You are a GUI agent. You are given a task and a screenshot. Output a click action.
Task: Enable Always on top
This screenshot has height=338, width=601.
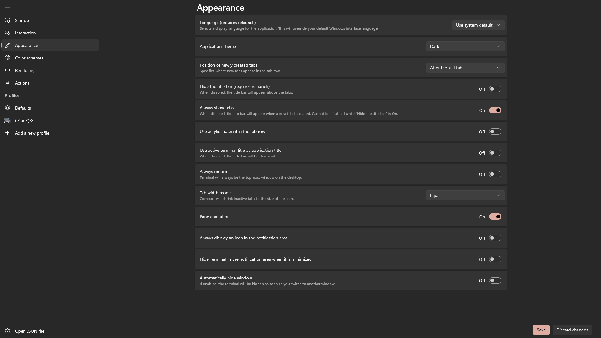(x=495, y=174)
